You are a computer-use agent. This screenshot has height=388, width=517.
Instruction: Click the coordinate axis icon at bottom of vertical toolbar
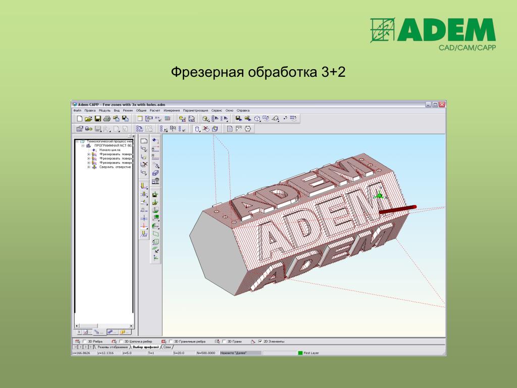(x=156, y=258)
